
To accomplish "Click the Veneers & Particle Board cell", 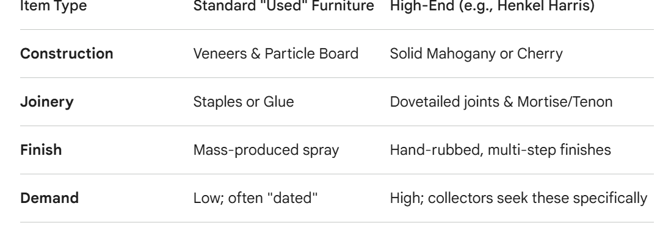I will (x=276, y=54).
